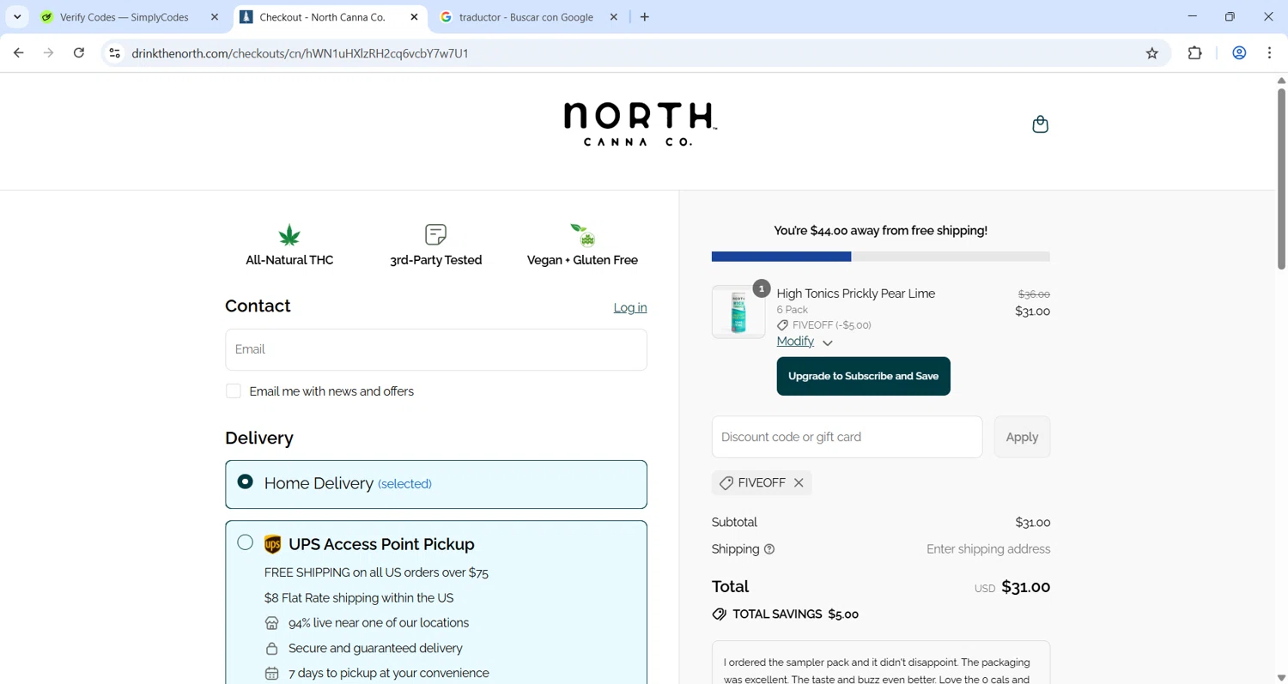The width and height of the screenshot is (1288, 684).
Task: Click the Enter shipping address text
Action: [988, 549]
